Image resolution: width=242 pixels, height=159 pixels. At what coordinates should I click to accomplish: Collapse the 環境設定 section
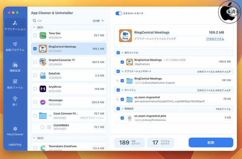(x=123, y=109)
